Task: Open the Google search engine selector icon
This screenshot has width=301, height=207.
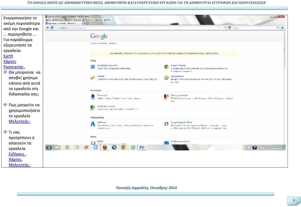Action: coord(230,28)
